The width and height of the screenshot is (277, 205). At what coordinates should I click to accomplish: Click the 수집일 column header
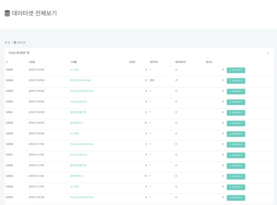pyautogui.click(x=32, y=62)
